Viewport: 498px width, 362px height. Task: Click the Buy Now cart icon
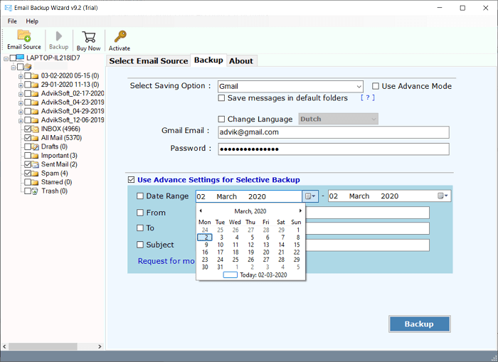click(89, 37)
